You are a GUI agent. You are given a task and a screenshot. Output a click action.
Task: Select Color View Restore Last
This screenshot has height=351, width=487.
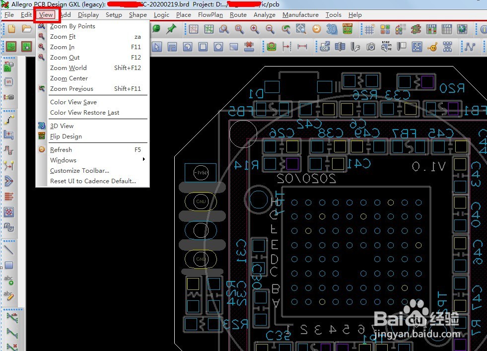(92, 112)
